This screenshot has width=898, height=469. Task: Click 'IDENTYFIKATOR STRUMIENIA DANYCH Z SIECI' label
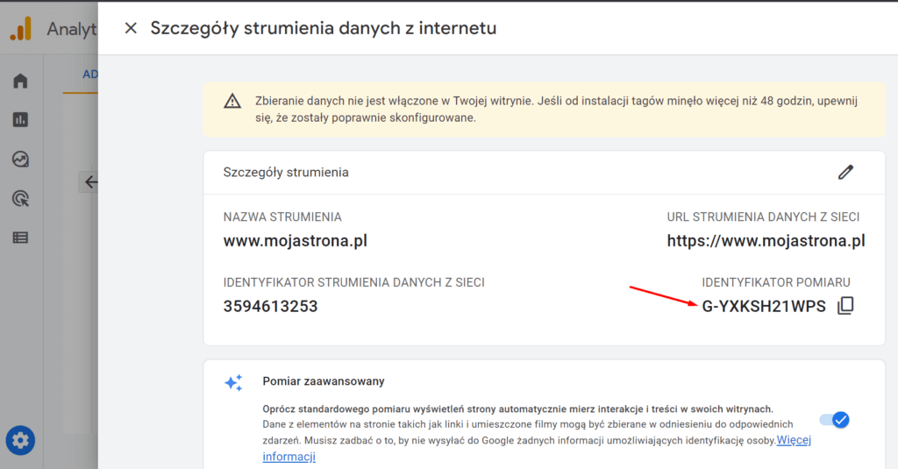(x=354, y=282)
